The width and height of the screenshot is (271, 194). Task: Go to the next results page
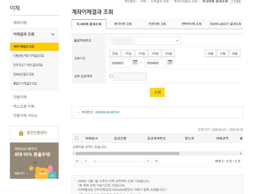click(148, 161)
